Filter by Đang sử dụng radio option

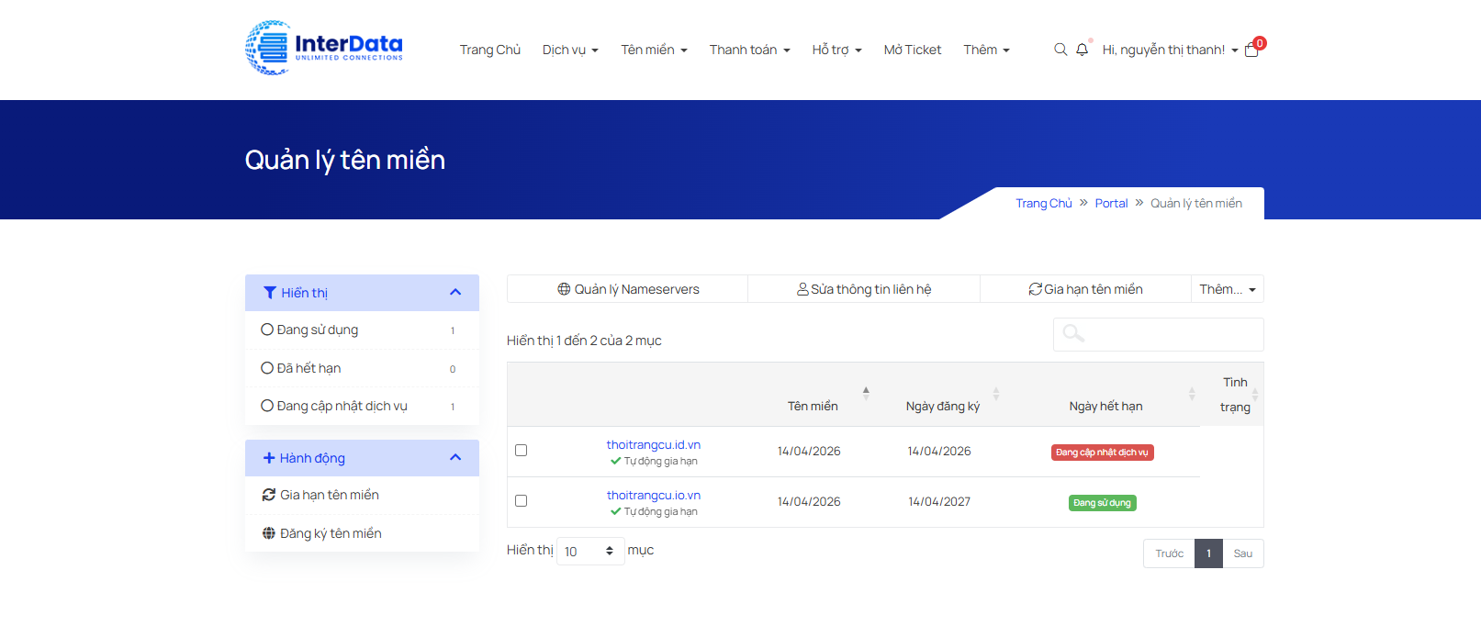tap(267, 330)
